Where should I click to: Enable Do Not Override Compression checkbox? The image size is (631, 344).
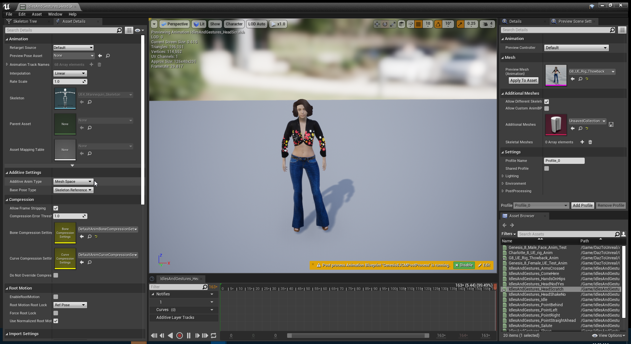click(x=56, y=275)
